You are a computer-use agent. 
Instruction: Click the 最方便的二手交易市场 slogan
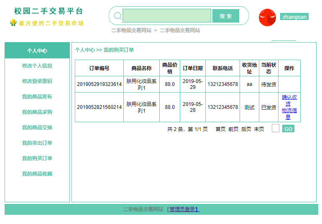pyautogui.click(x=51, y=23)
